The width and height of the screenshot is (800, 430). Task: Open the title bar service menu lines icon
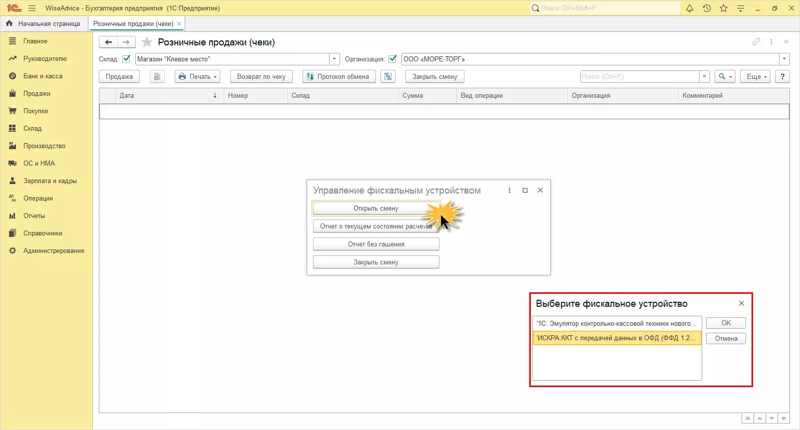(x=741, y=8)
